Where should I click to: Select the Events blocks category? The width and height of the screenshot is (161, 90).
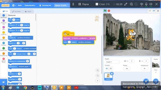click(4, 33)
